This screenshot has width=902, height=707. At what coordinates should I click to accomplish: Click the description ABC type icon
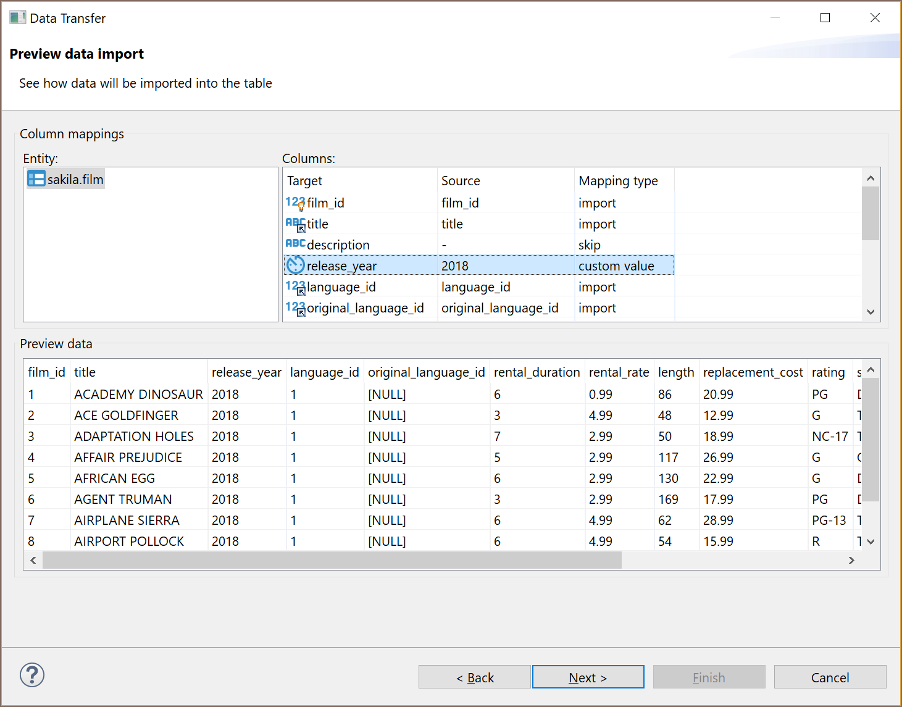point(295,245)
